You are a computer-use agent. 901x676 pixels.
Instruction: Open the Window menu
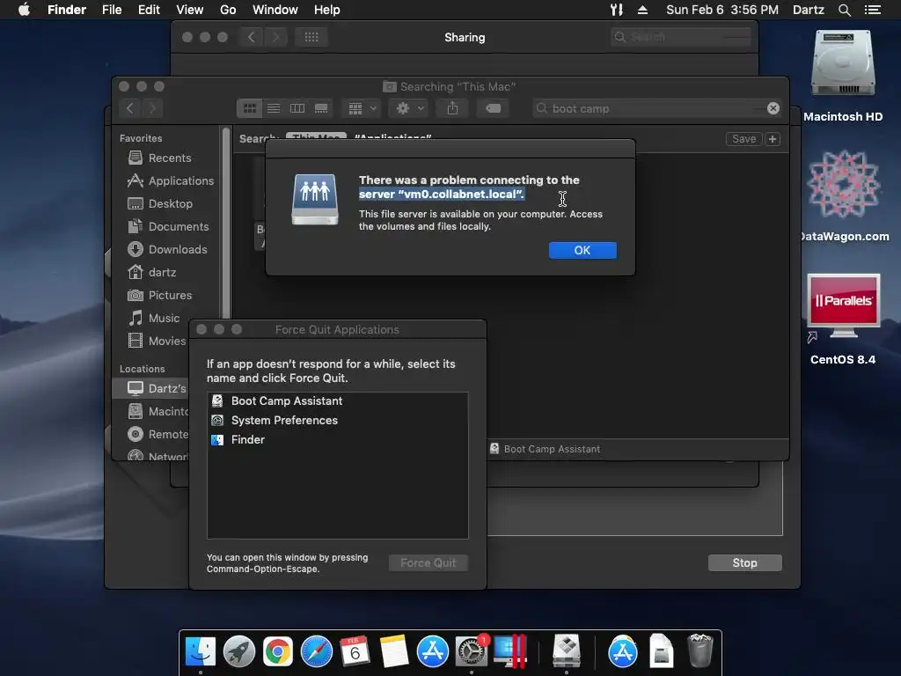point(275,10)
